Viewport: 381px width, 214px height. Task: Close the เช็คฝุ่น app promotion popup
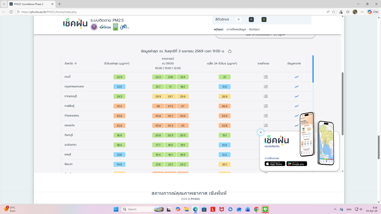coord(261,133)
